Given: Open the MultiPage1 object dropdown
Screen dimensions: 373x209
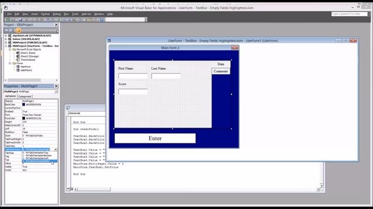Looking at the screenshot, I should tap(56, 92).
